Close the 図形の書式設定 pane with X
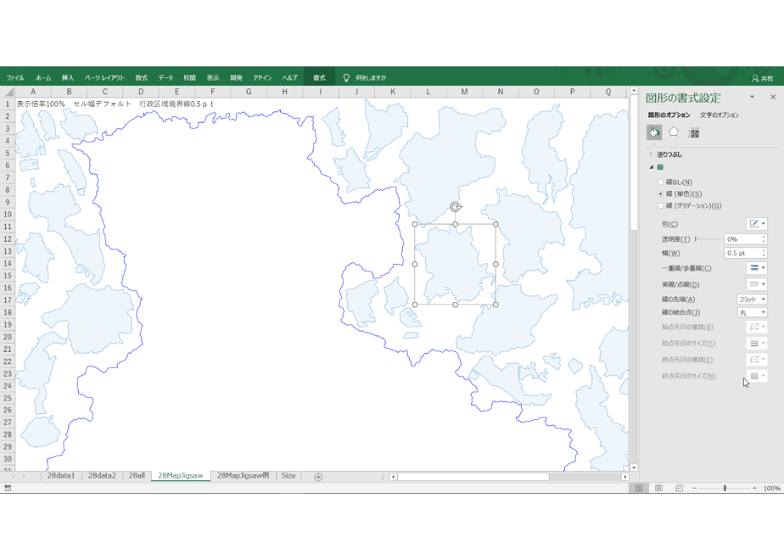This screenshot has width=784, height=560. [773, 97]
